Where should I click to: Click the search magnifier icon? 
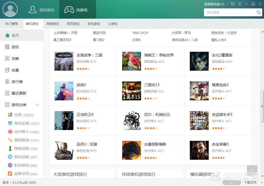click(x=258, y=12)
